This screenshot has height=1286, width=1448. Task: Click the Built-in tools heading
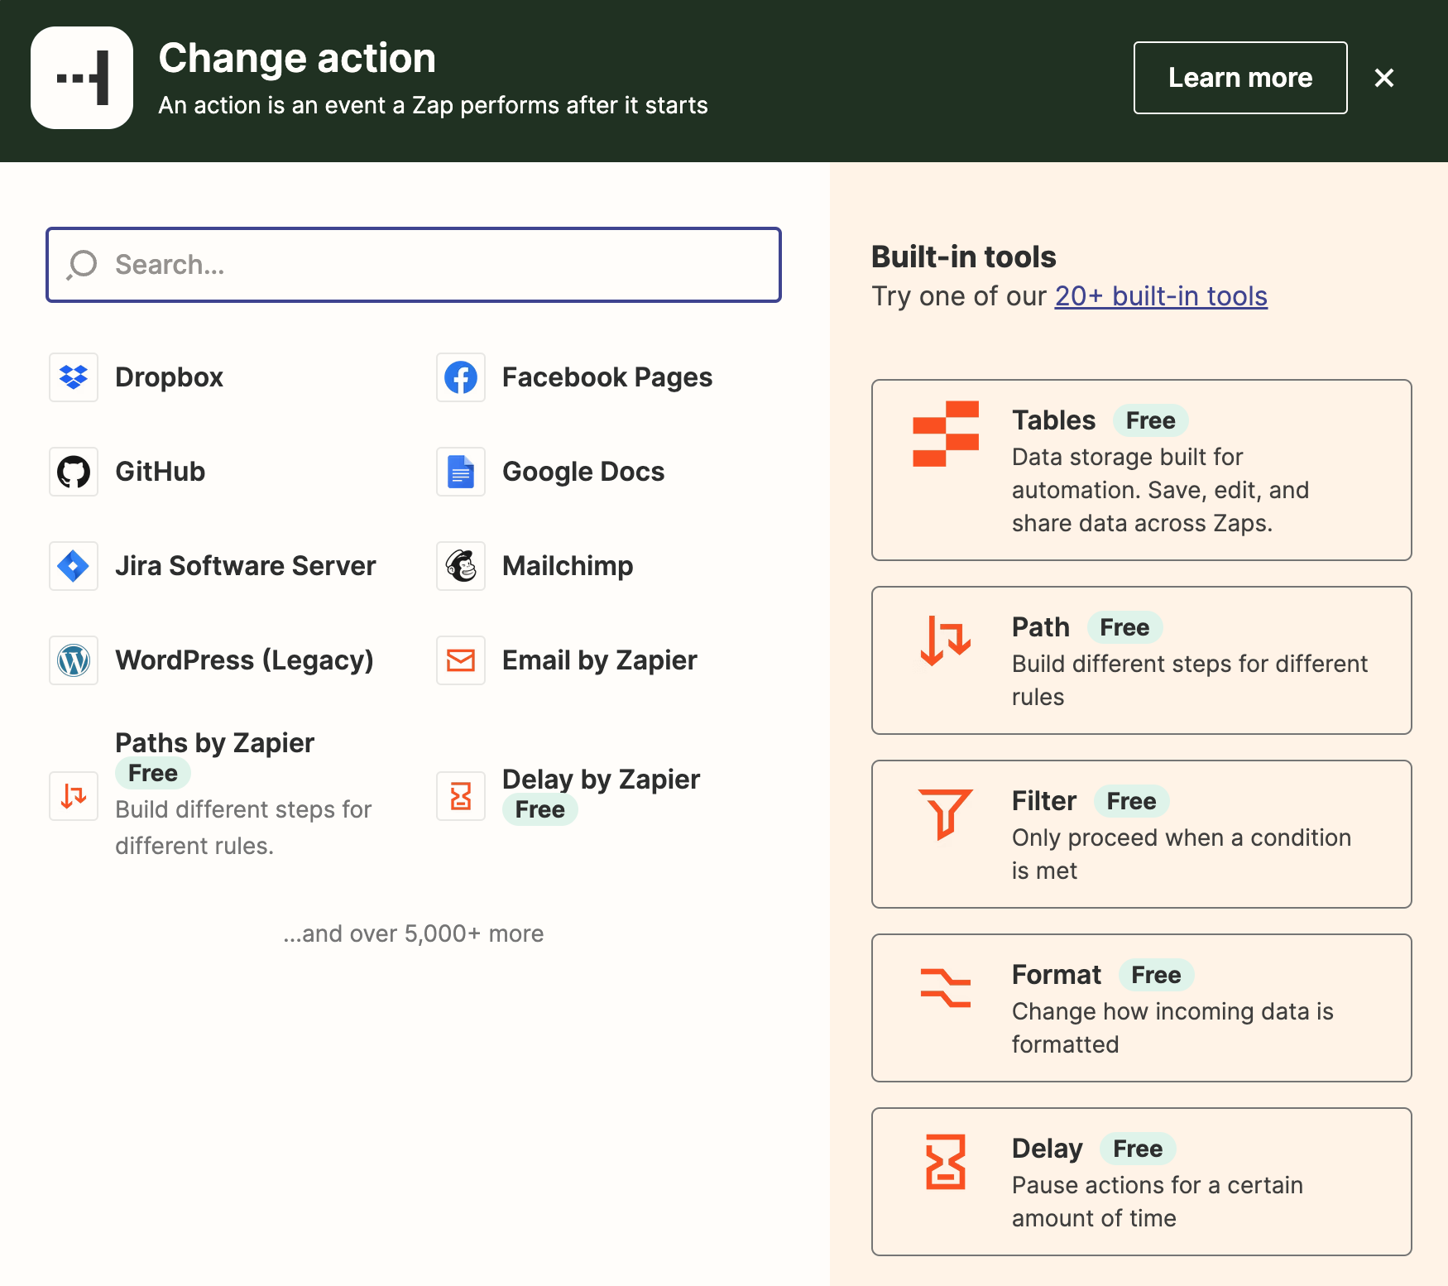(964, 257)
